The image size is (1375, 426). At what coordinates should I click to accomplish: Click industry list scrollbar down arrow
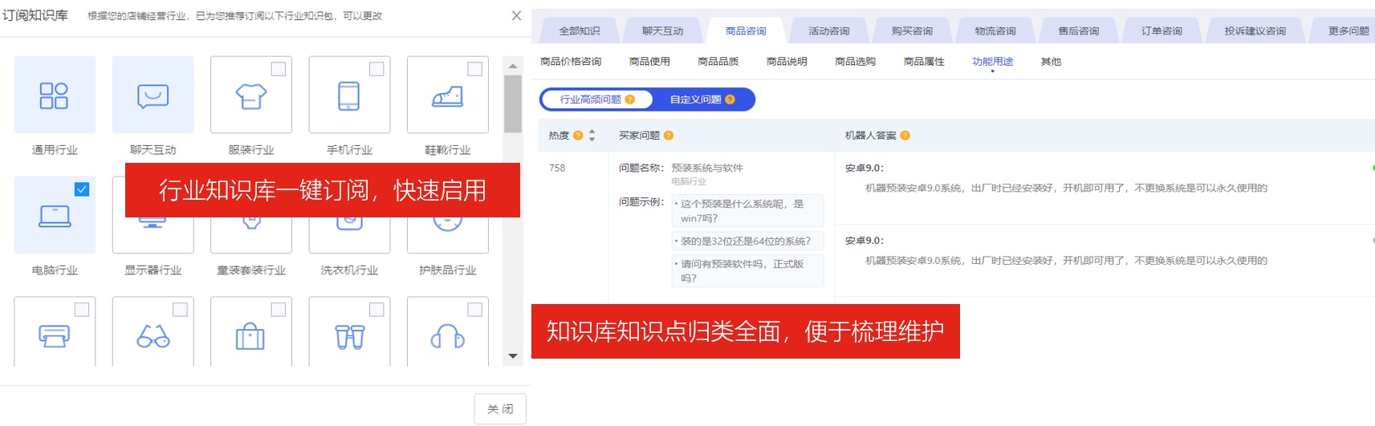pyautogui.click(x=513, y=356)
